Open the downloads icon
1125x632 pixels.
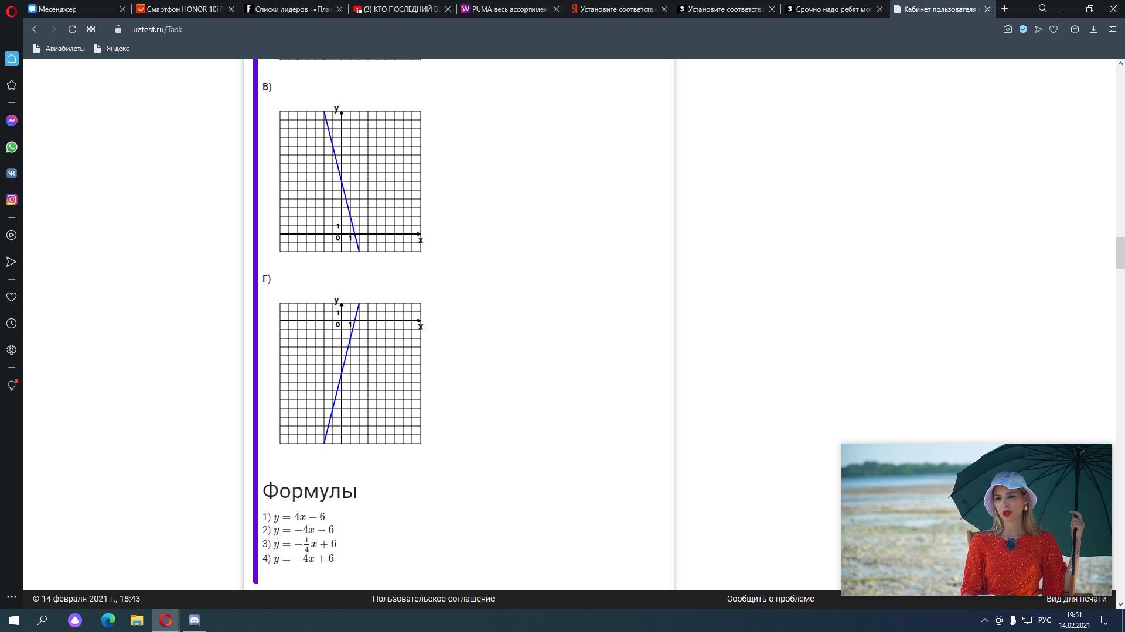(x=1093, y=29)
